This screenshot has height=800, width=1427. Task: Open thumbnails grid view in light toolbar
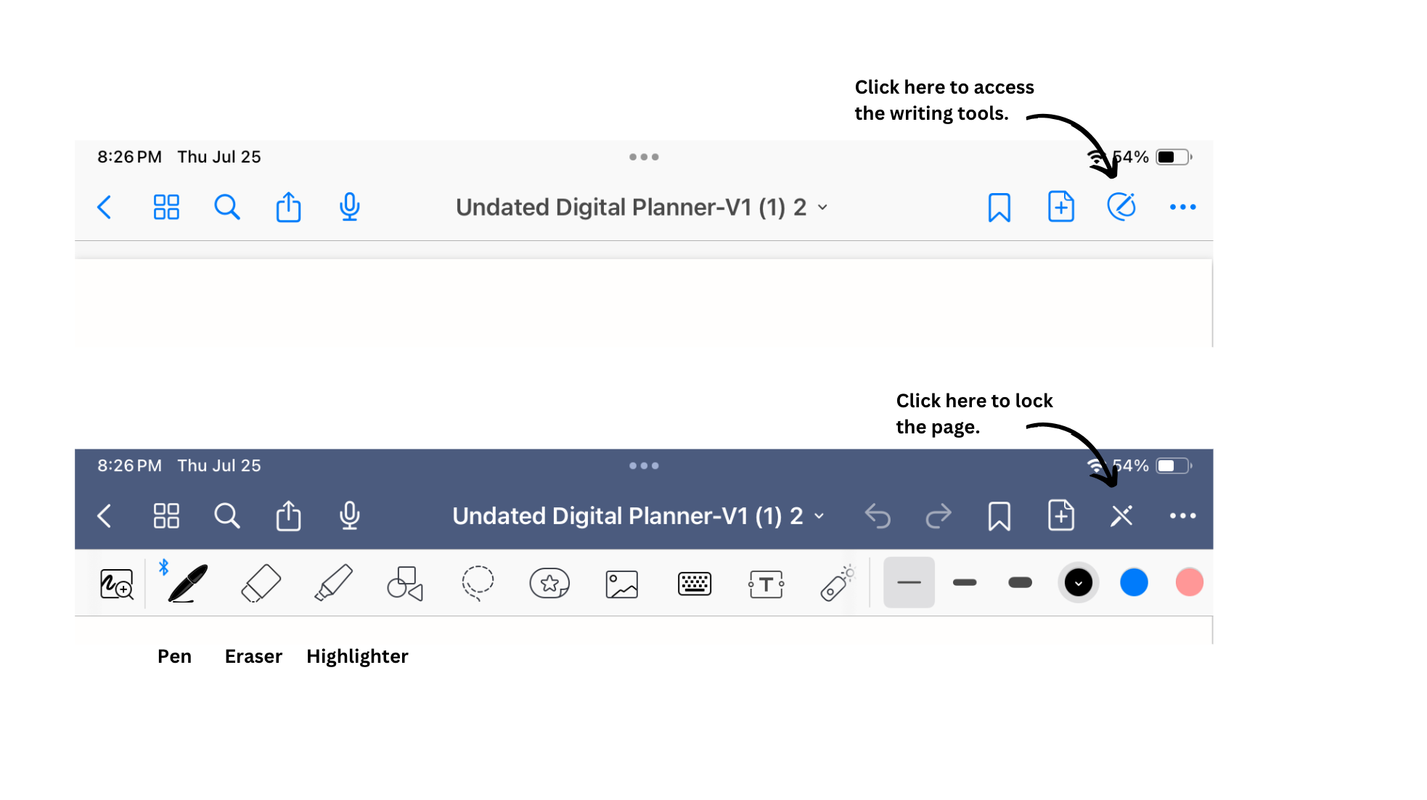tap(166, 208)
